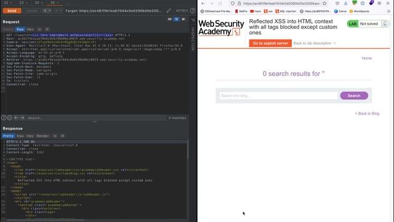Open SQL injection bookmark
The image size is (394, 222).
(286, 11)
